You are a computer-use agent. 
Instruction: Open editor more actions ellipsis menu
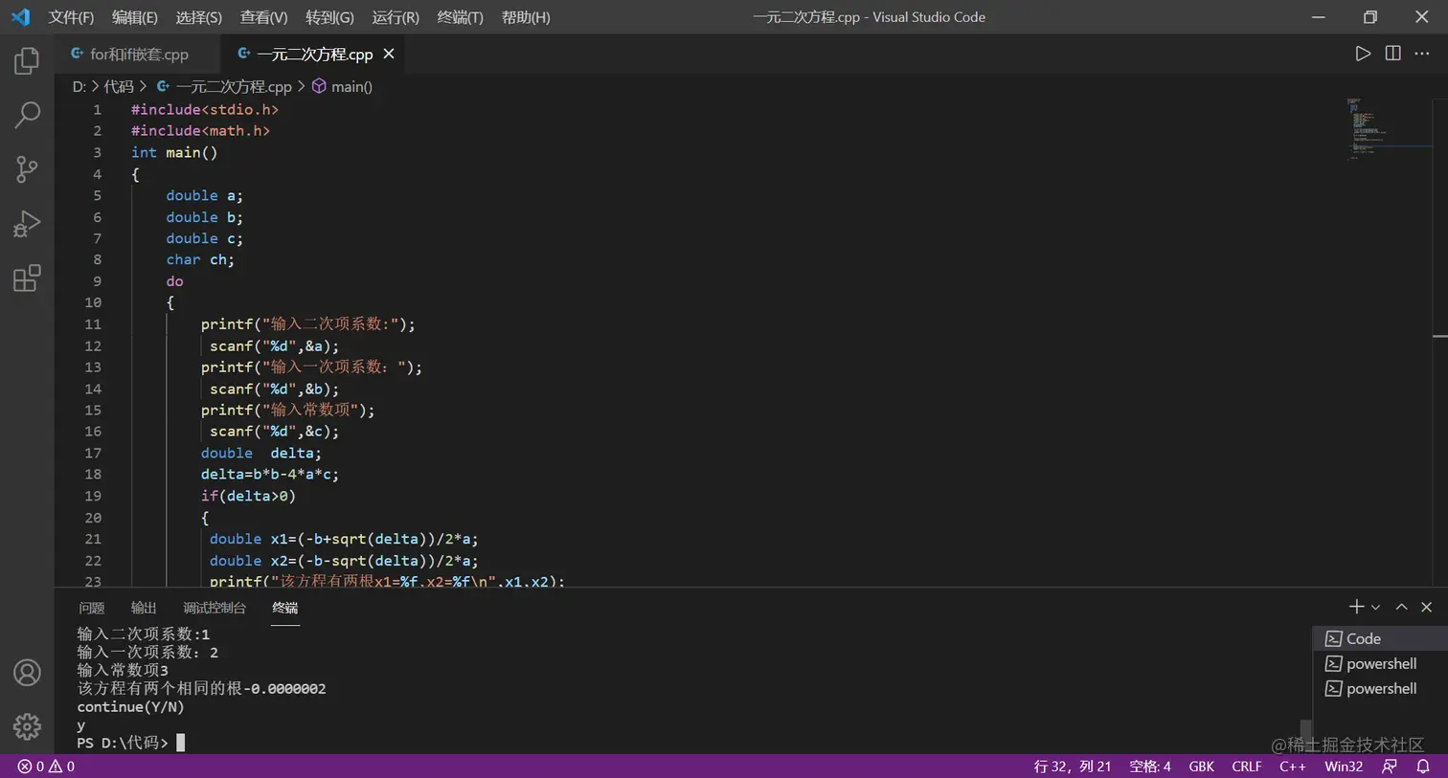(x=1422, y=54)
